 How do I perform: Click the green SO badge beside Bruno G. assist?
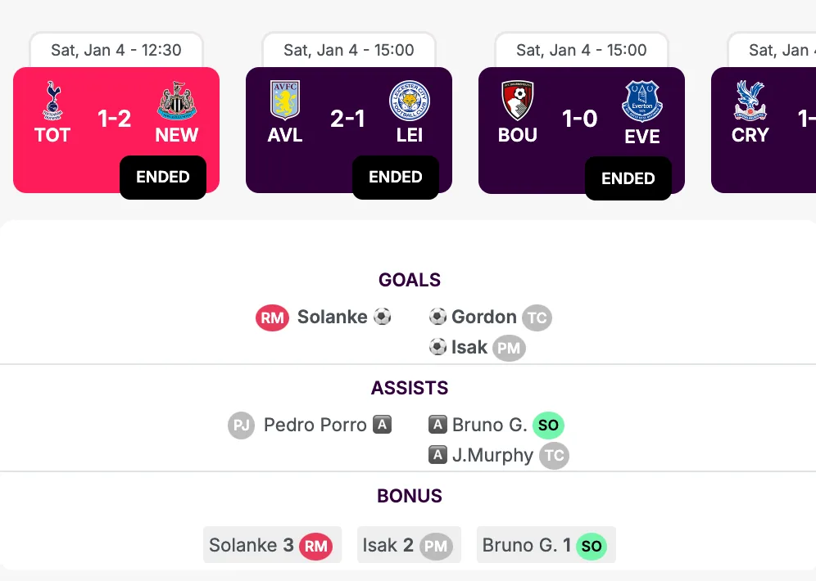point(548,426)
